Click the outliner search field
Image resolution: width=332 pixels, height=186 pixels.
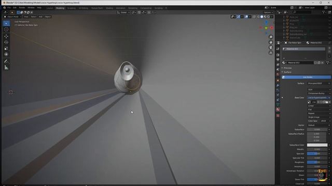pyautogui.click(x=302, y=12)
